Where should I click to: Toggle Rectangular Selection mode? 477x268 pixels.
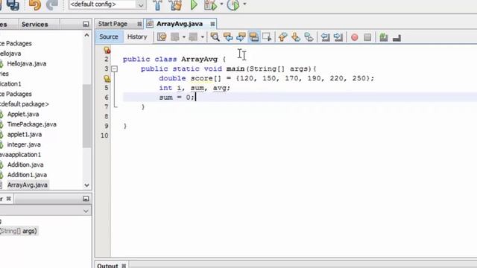(x=267, y=37)
